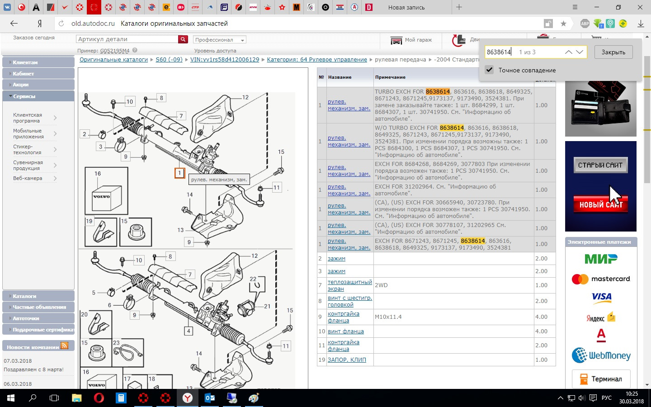Click the volume speaker tray icon
This screenshot has height=407, width=651.
581,398
